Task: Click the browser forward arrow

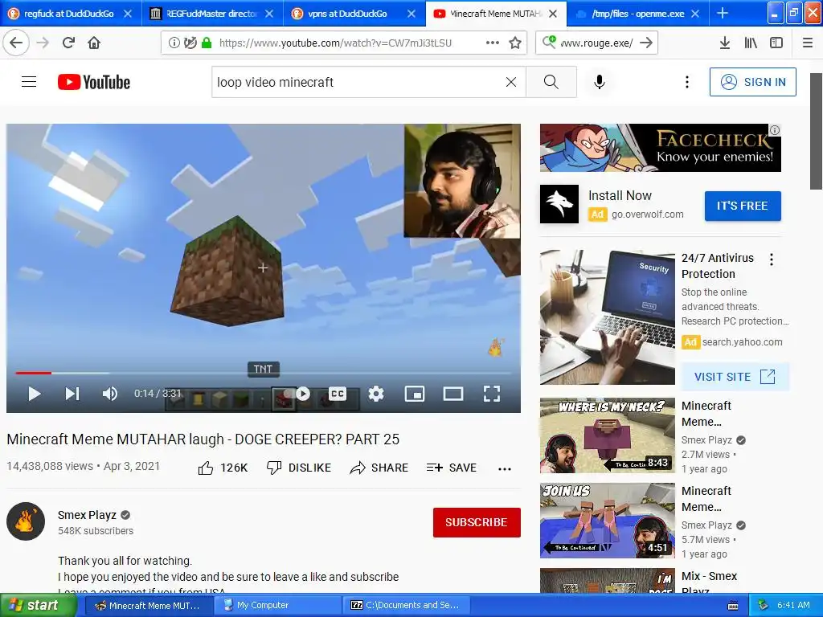Action: 43,43
